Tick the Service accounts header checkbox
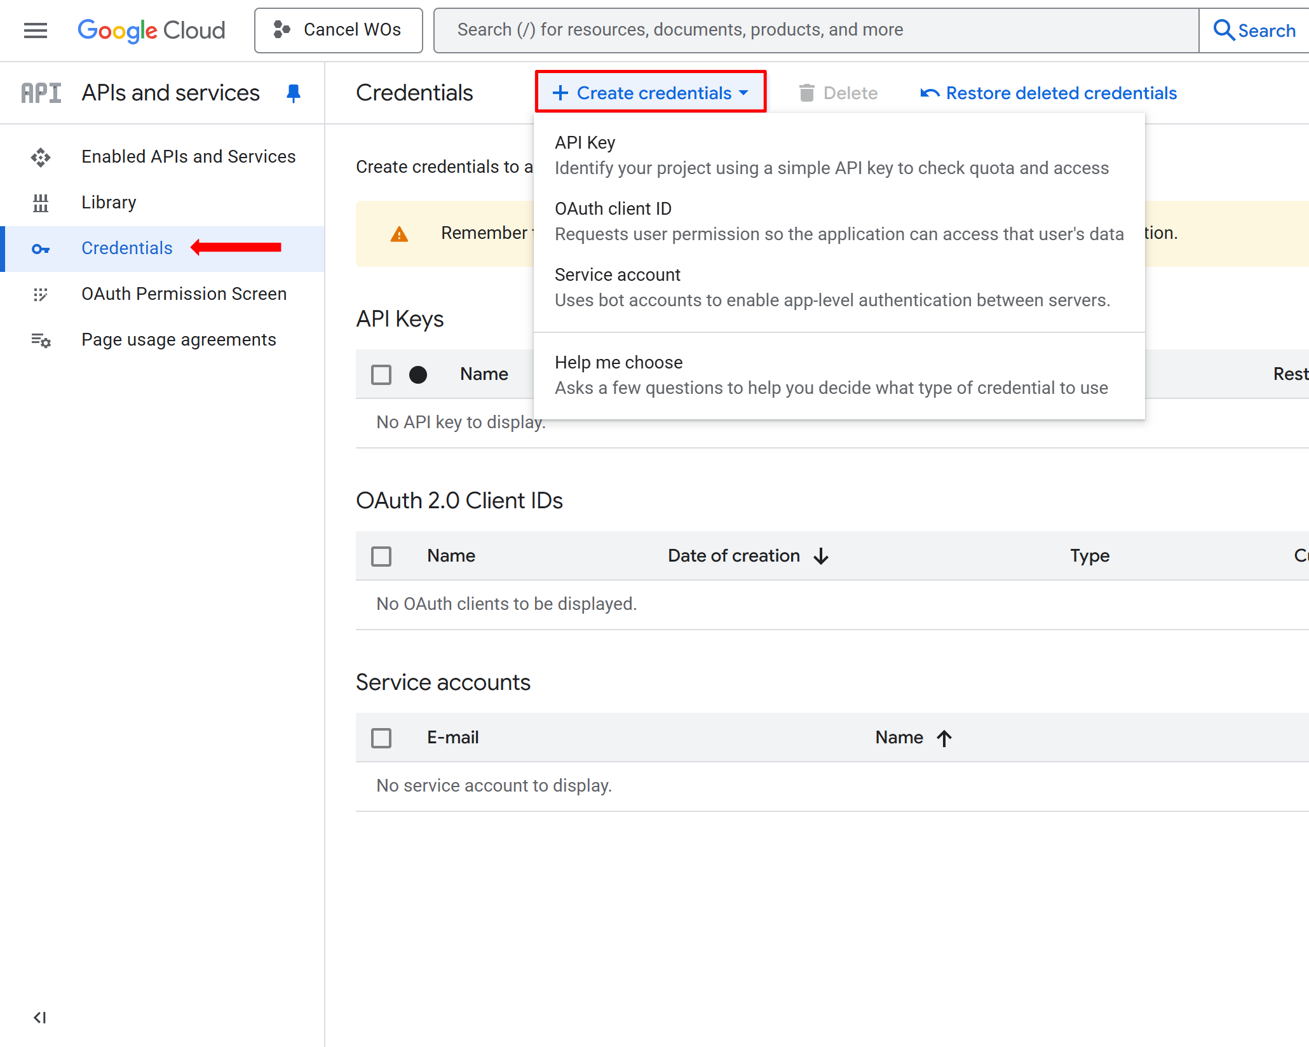The image size is (1309, 1047). tap(381, 738)
